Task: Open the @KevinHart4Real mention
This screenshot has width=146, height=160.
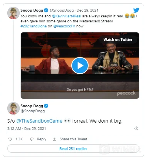Action: coord(67,16)
